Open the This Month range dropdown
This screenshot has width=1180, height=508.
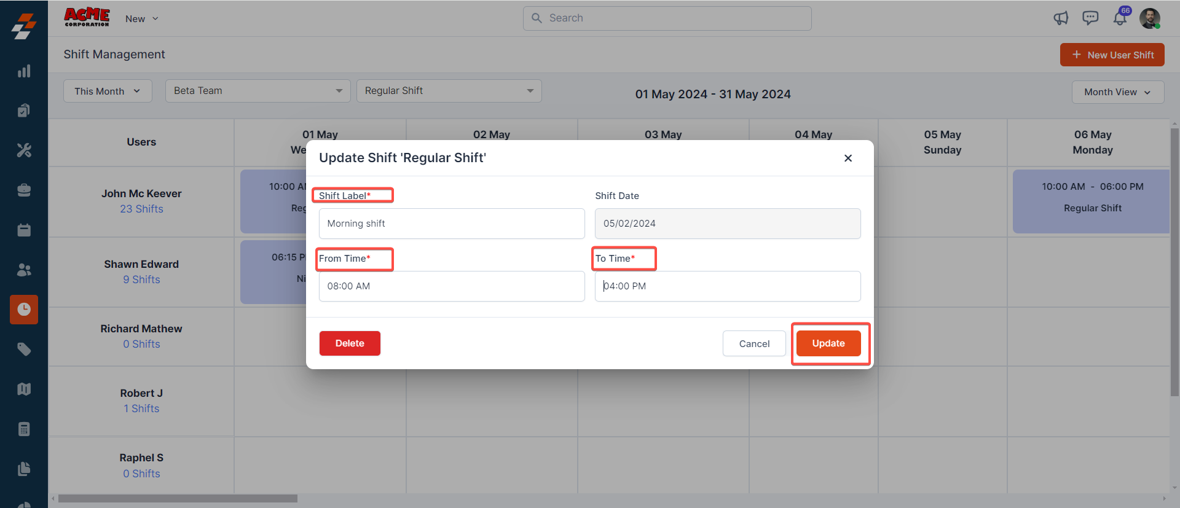coord(108,91)
